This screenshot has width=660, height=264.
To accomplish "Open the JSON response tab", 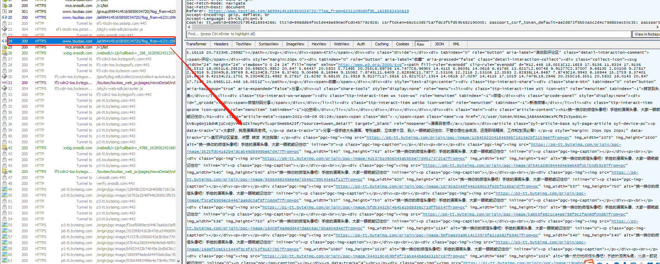I will click(x=440, y=44).
